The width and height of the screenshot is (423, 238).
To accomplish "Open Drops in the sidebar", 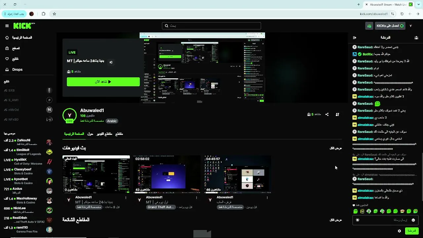I will (x=14, y=69).
